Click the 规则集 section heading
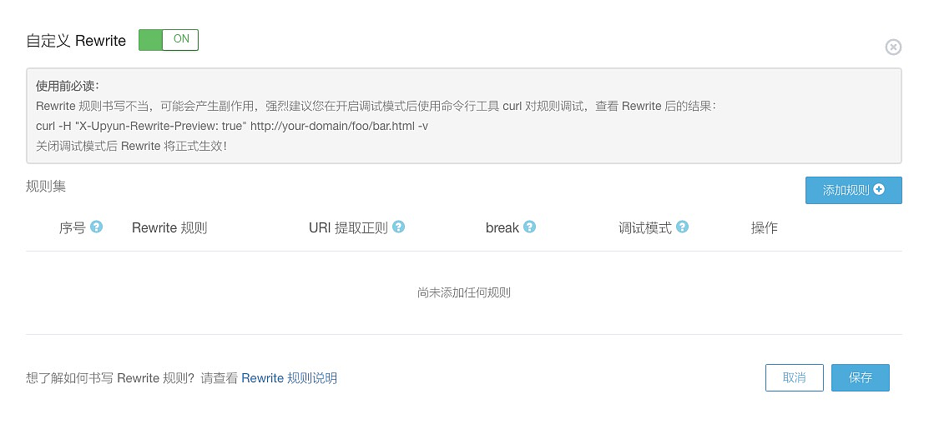The height and width of the screenshot is (424, 929). tap(46, 186)
